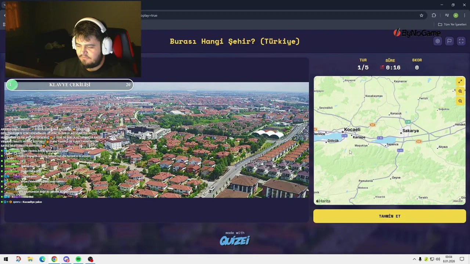Open the Chrome profile avatar
This screenshot has height=264, width=470.
456,15
